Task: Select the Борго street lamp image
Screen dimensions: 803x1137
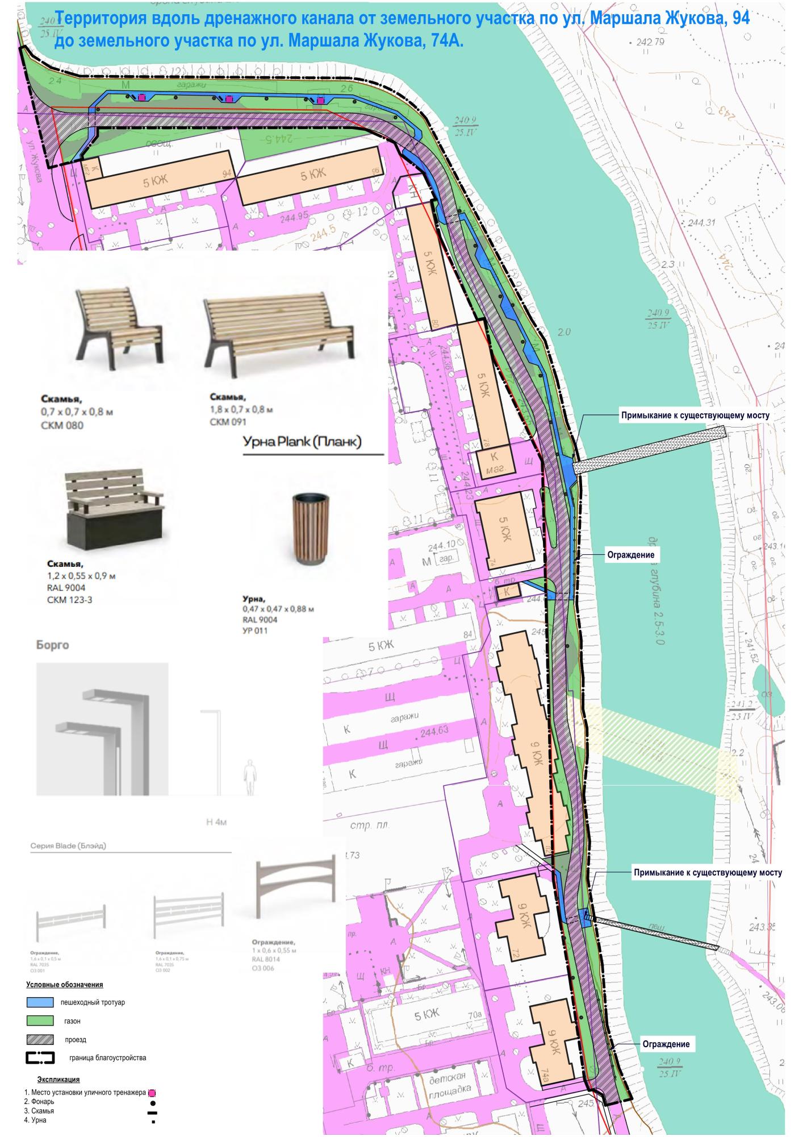Action: 103,729
